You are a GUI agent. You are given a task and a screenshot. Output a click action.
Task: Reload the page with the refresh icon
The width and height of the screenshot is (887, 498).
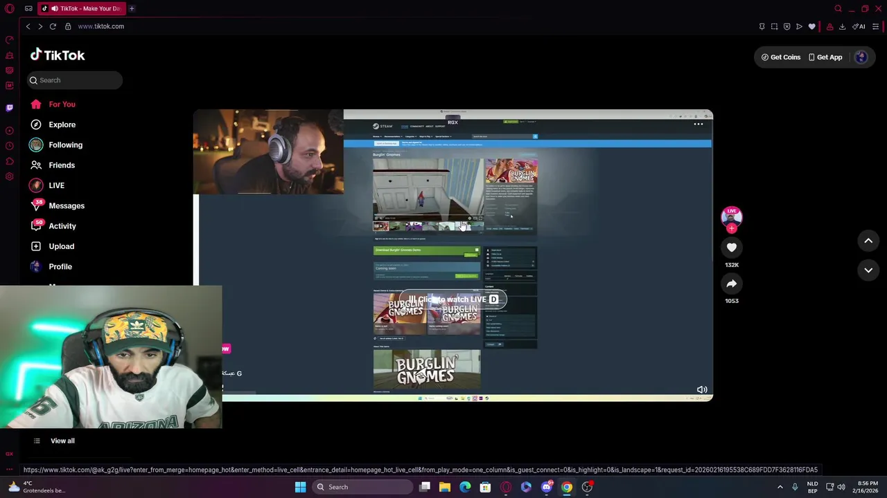pos(53,26)
